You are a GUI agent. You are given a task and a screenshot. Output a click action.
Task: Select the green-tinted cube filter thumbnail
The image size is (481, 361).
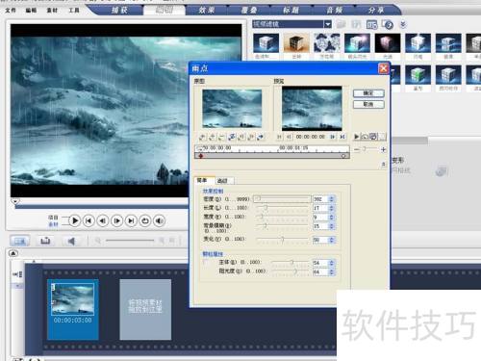(418, 75)
